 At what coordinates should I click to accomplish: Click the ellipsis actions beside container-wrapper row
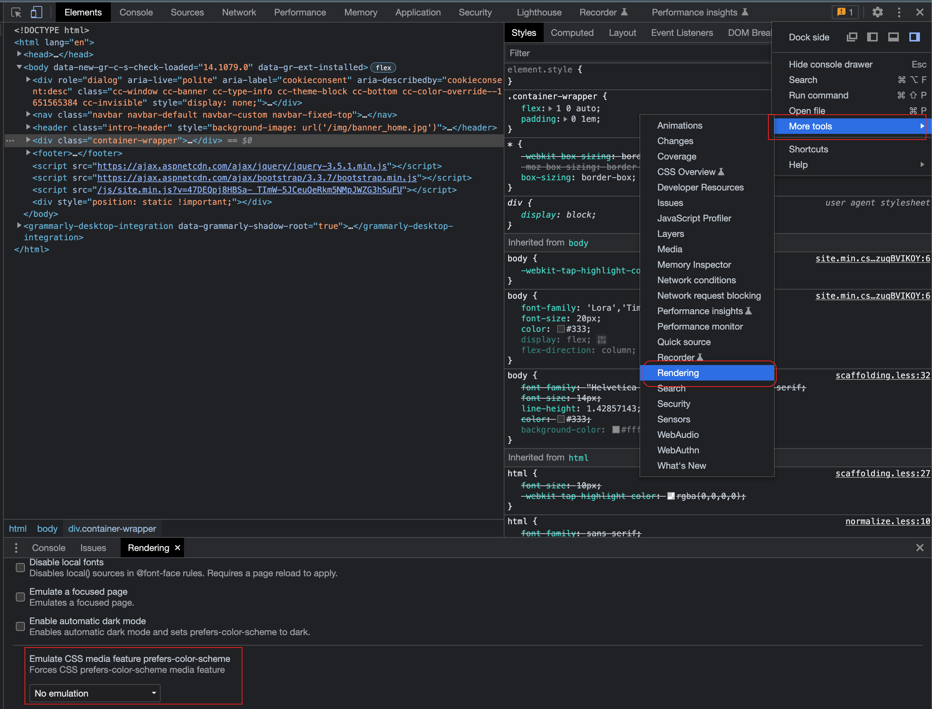pos(10,141)
